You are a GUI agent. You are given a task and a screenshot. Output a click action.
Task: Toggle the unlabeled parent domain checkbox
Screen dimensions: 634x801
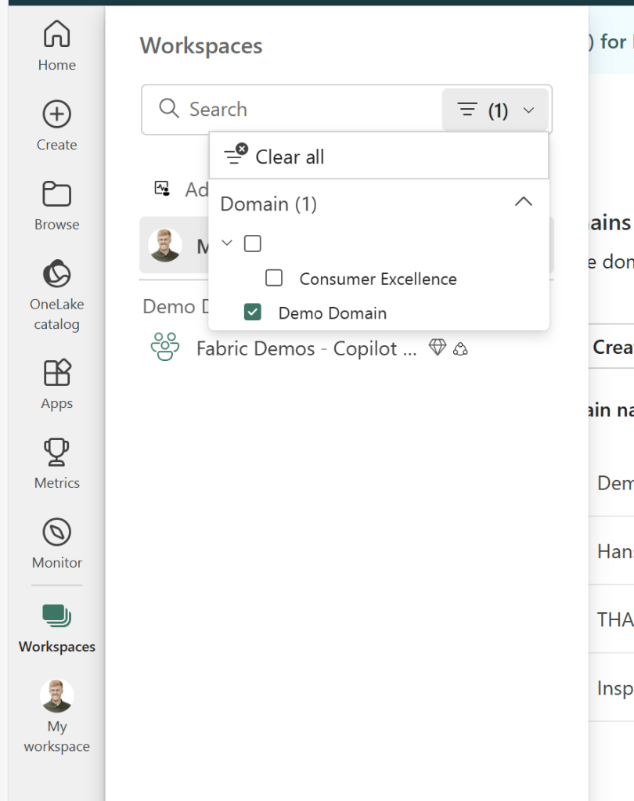point(252,244)
